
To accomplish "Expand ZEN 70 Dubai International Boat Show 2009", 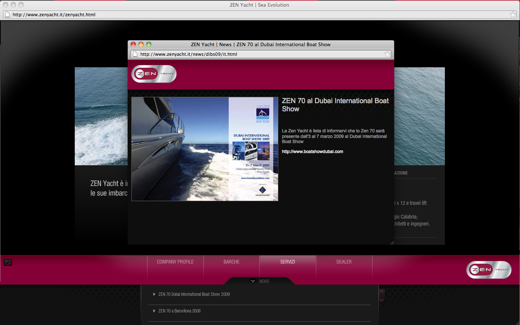I will click(154, 294).
